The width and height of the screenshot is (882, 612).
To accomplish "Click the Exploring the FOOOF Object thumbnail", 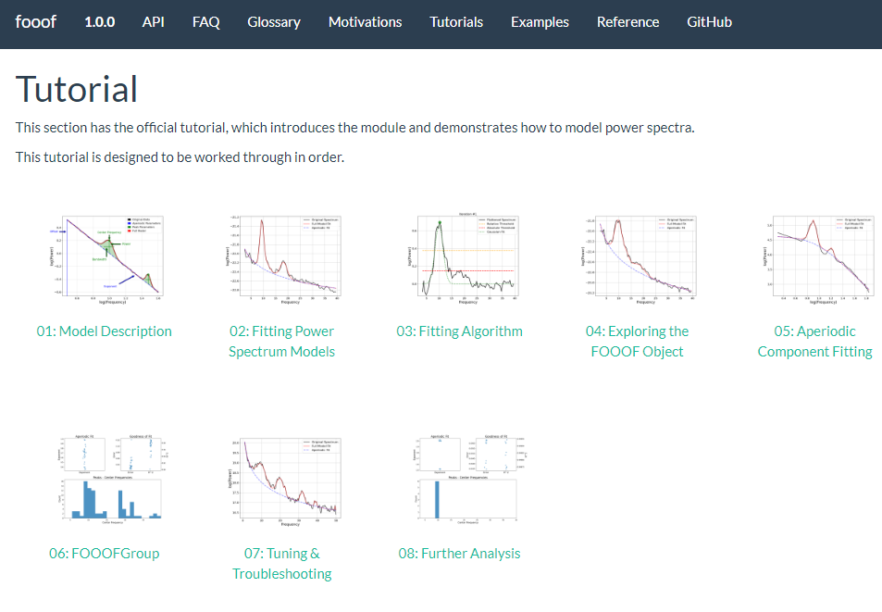I will coord(638,256).
